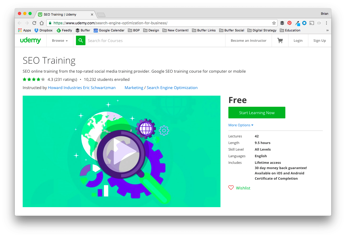The image size is (346, 237).
Task: Click the bookmarks overflow chevron
Action: 327,30
